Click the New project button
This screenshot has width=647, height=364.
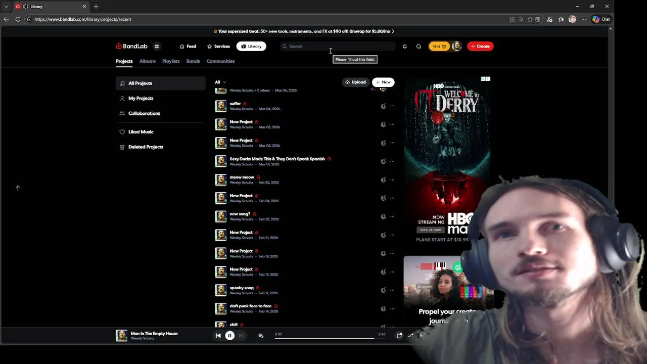[x=383, y=82]
